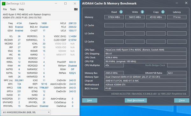Click the Memory Read value 57824 MB/s
The width and height of the screenshot is (191, 116).
point(114,17)
